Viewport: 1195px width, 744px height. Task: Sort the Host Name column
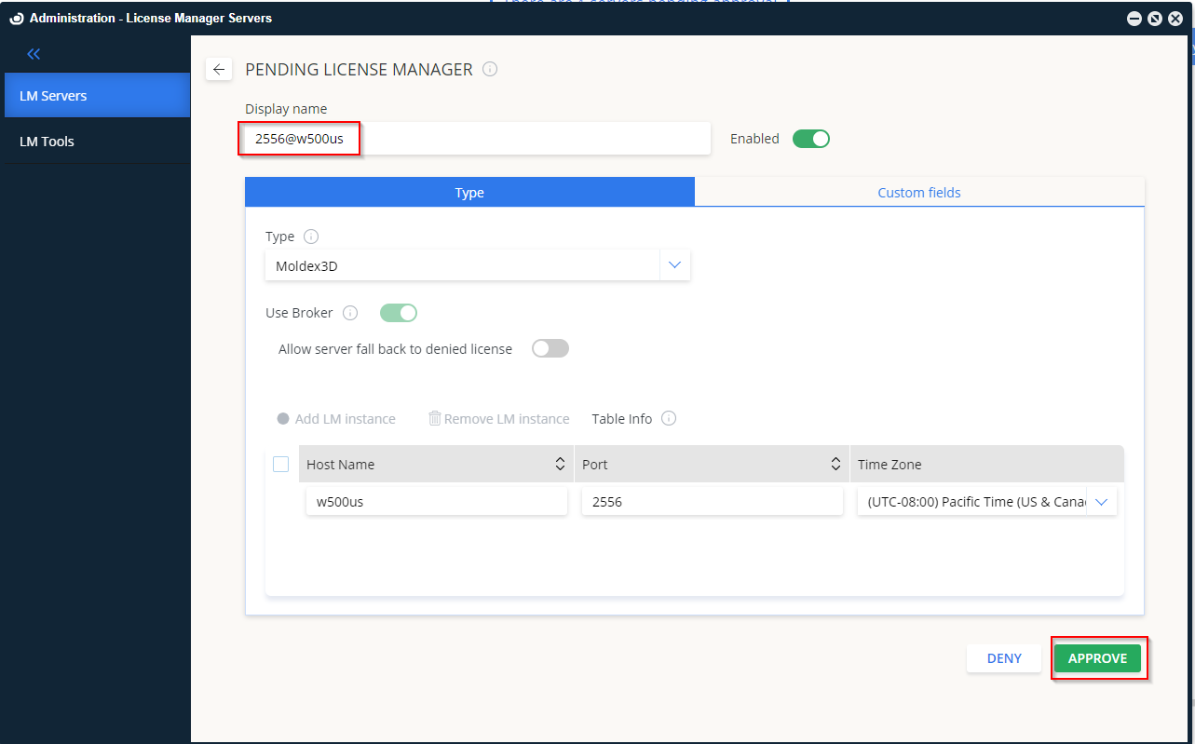(560, 464)
